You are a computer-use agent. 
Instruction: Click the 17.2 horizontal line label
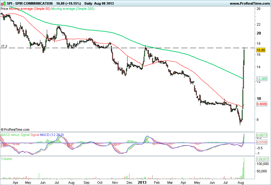point(4,46)
